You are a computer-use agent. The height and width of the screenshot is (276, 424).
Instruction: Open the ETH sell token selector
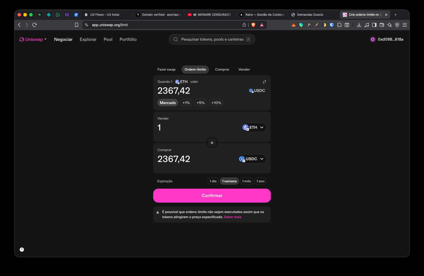[254, 127]
